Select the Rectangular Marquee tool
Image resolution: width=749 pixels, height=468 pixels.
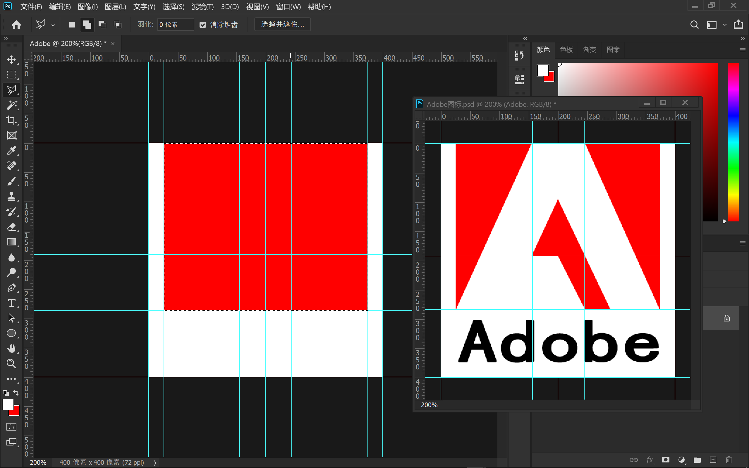pyautogui.click(x=11, y=75)
